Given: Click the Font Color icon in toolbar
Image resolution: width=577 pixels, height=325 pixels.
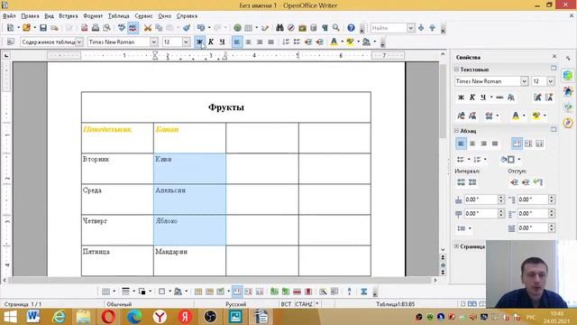Looking at the screenshot, I should click(334, 42).
